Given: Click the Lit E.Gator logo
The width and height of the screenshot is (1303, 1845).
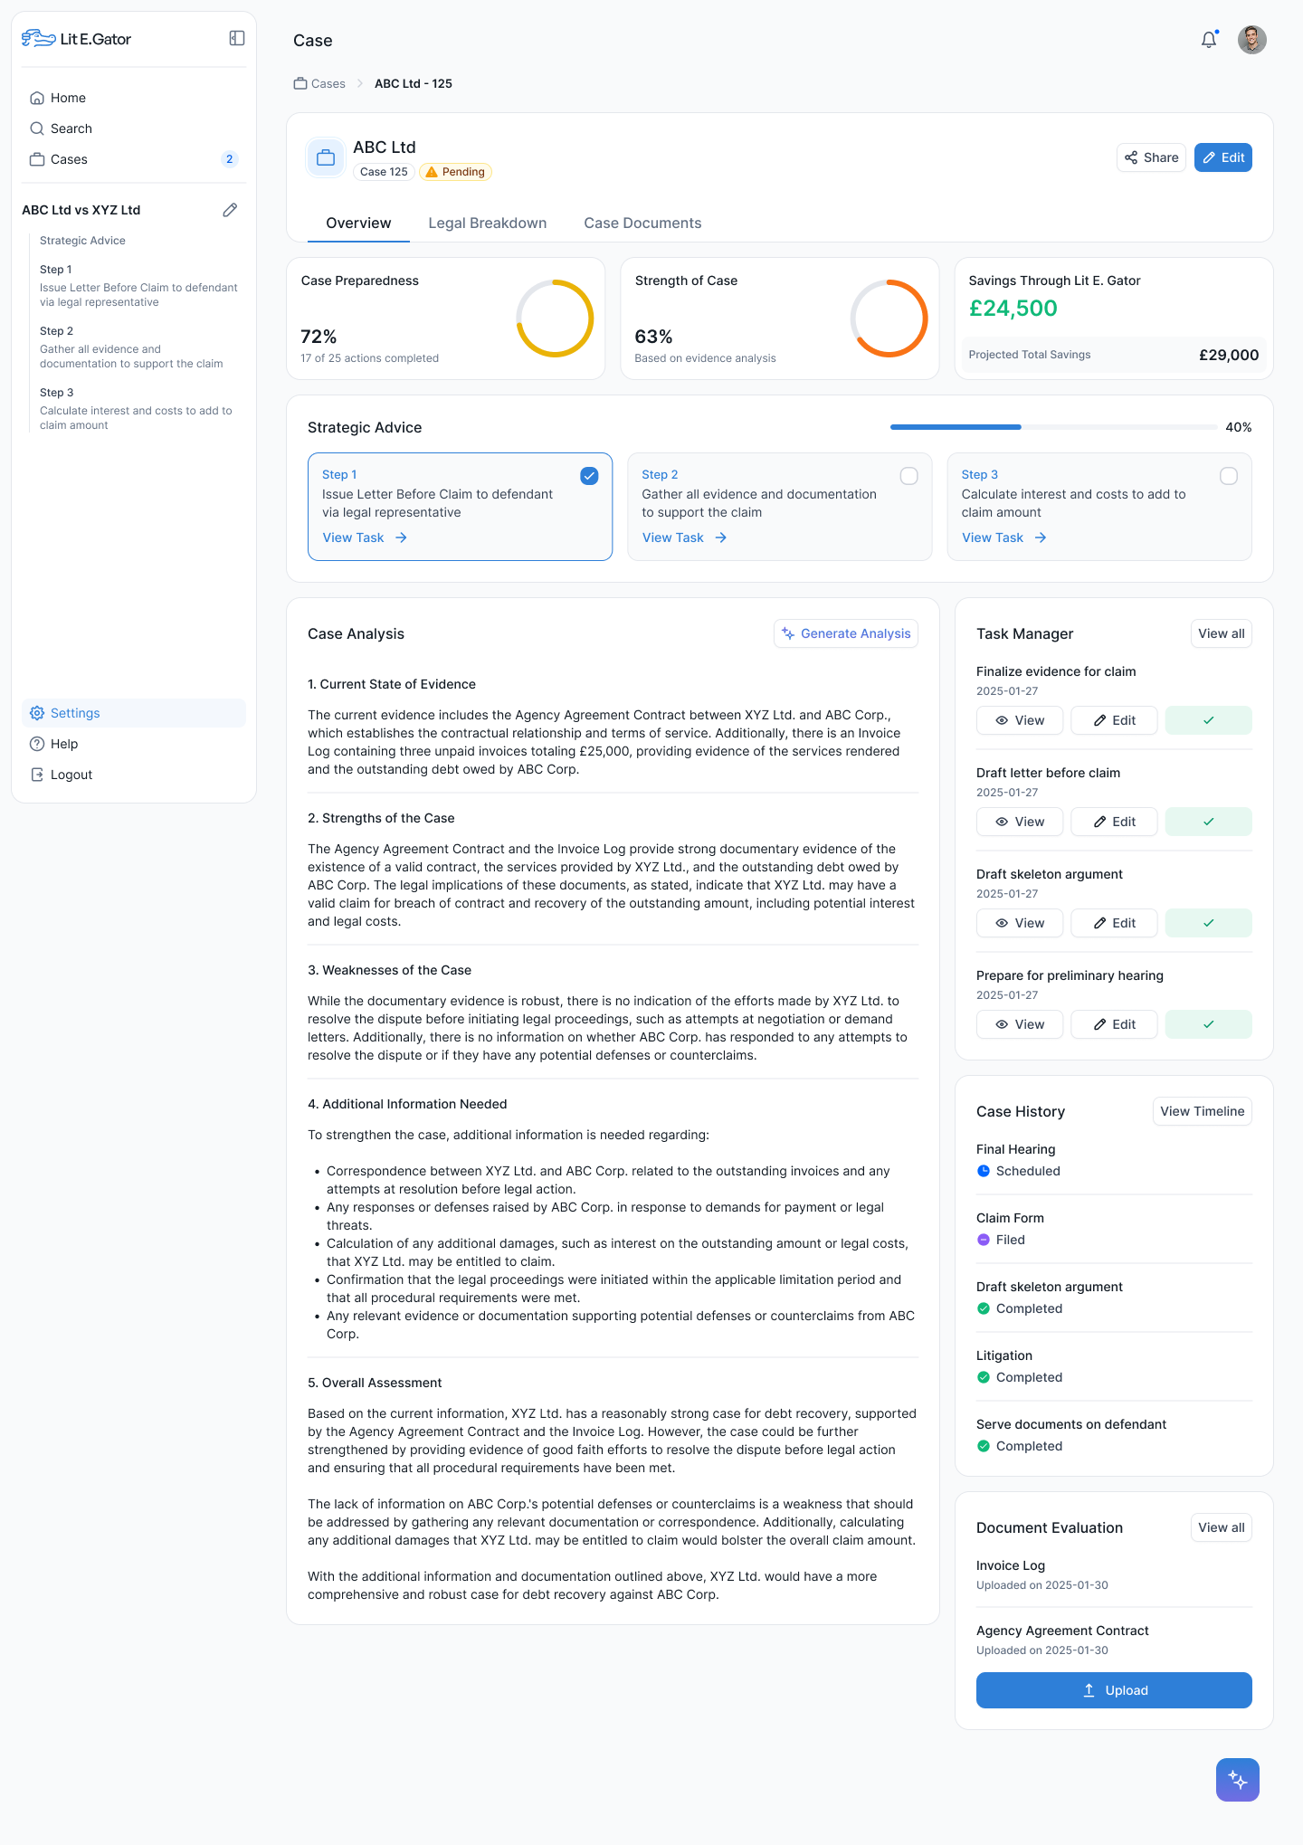Looking at the screenshot, I should [77, 39].
